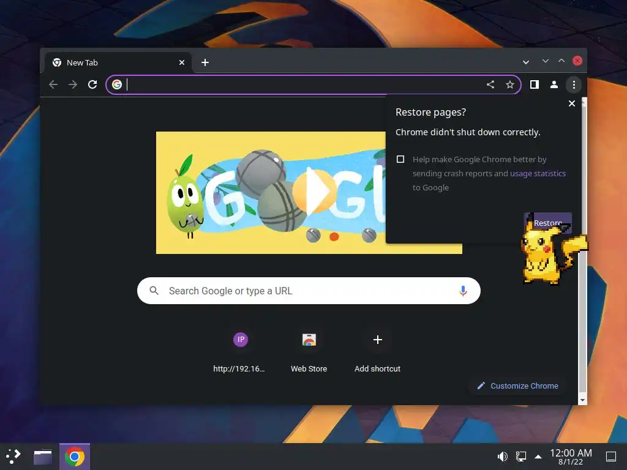Open the Web Store shortcut

309,352
